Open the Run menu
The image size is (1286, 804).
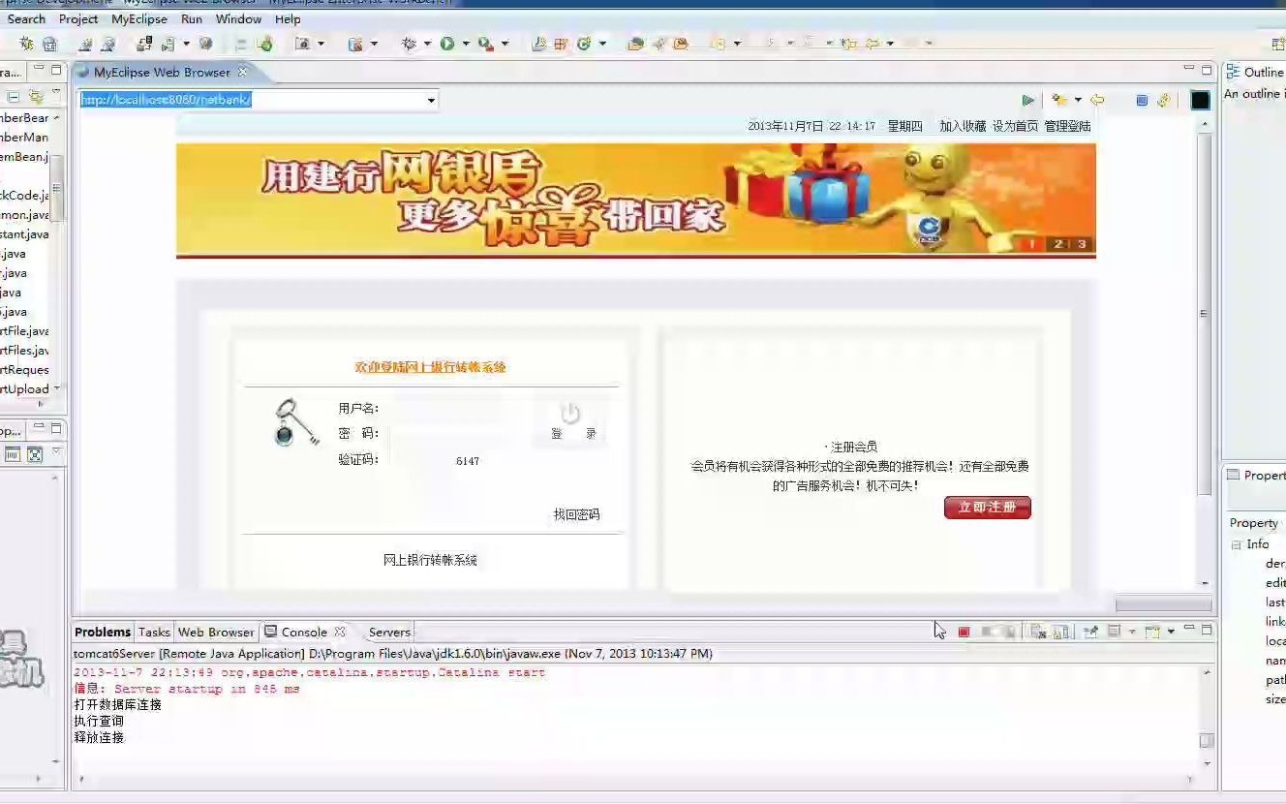click(x=192, y=18)
